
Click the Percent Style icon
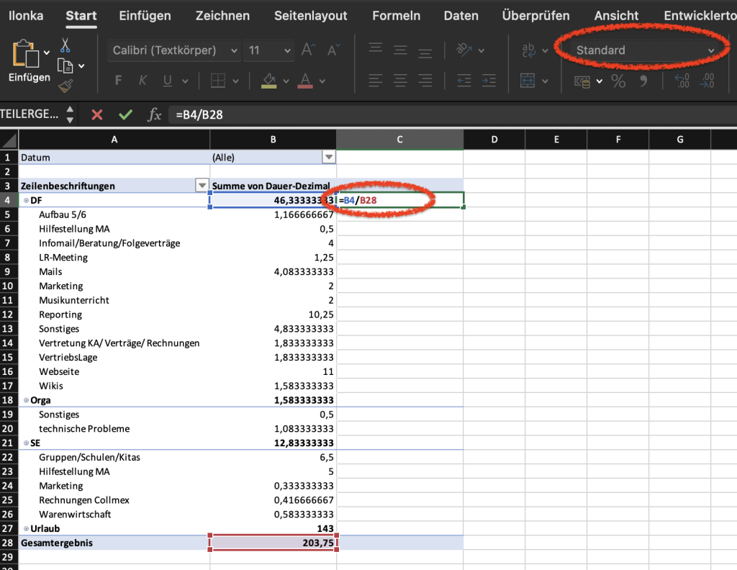tap(618, 81)
